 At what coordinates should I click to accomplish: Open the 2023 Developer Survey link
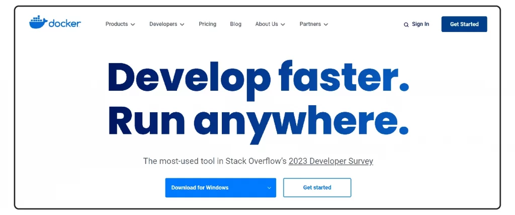click(331, 161)
